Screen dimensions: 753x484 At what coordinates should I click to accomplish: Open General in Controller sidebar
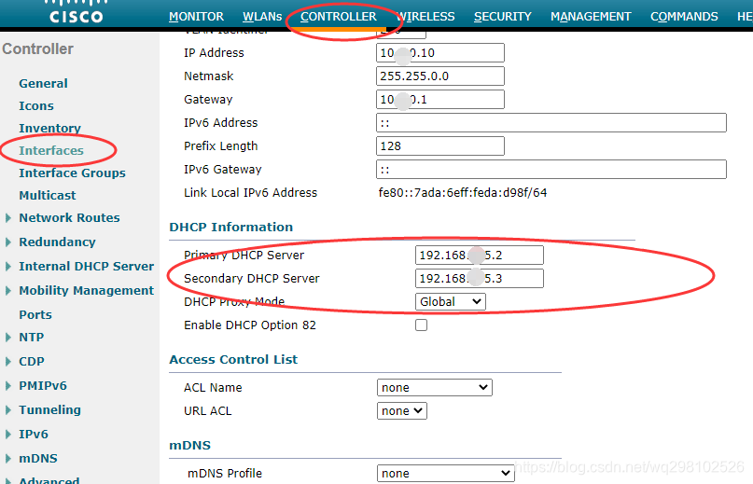(x=43, y=84)
